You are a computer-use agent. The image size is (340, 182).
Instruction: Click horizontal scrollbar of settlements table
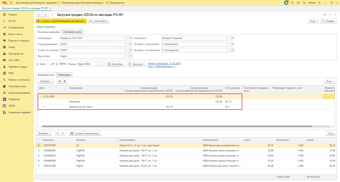tap(177, 126)
